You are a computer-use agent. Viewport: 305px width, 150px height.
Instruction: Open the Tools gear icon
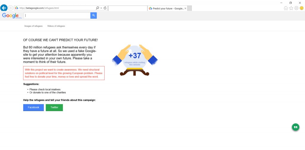296,8
